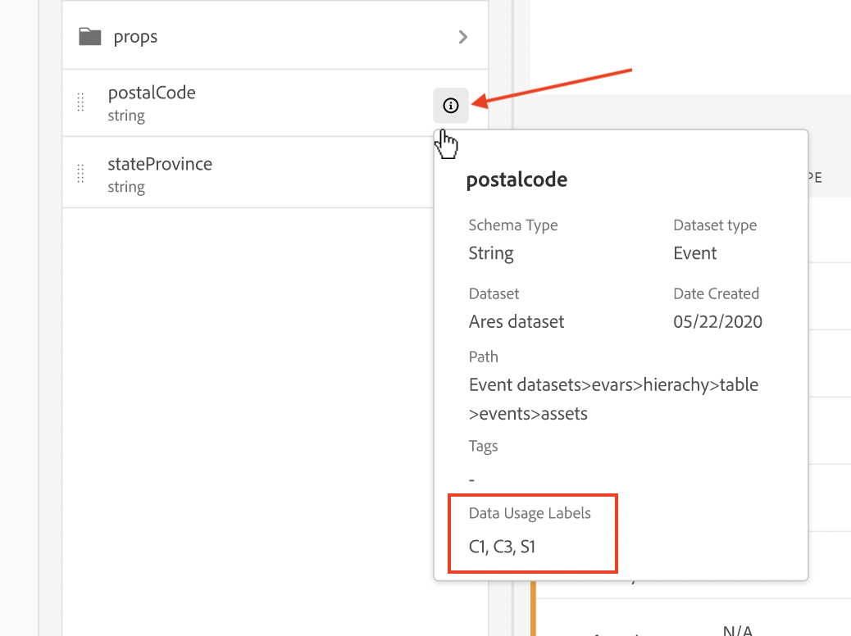
Task: Click the N/A text at bottom
Action: 737,630
